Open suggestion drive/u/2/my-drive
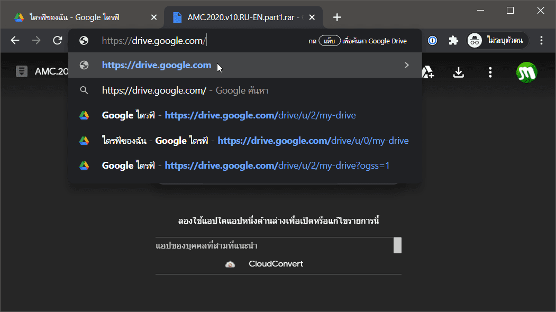The width and height of the screenshot is (556, 312). tap(245, 115)
